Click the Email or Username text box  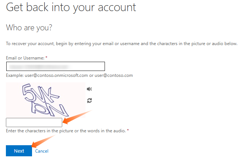click(x=55, y=67)
